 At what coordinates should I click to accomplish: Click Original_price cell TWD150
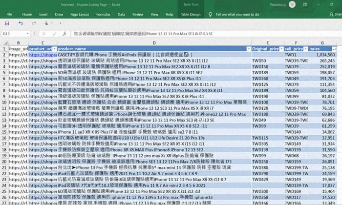tap(268, 67)
